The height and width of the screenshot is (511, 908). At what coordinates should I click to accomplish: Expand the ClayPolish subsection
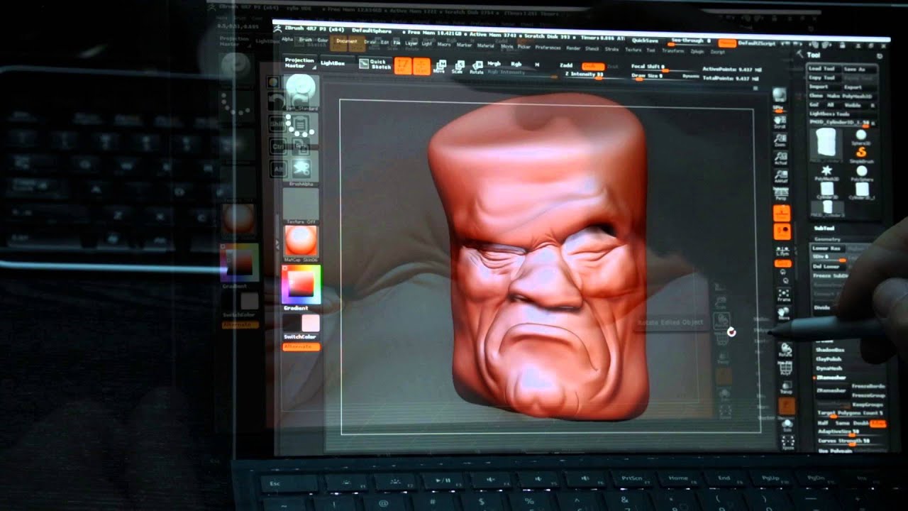click(x=828, y=359)
